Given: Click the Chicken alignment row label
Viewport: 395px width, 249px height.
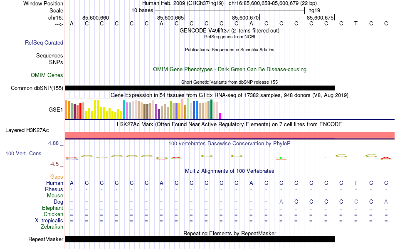Looking at the screenshot, I should 53,214.
